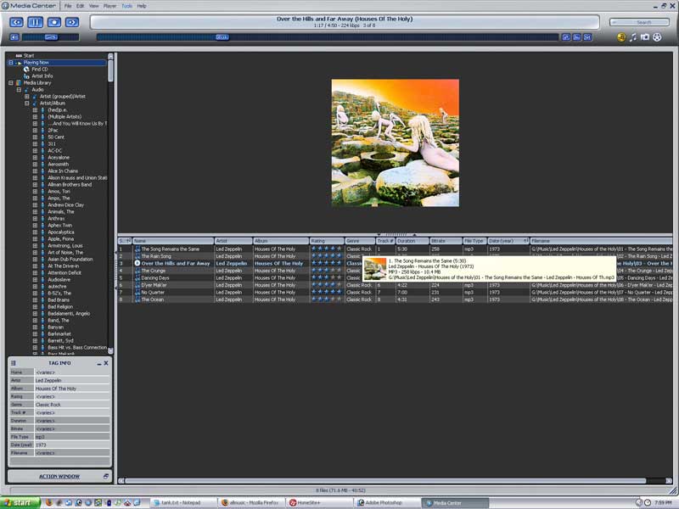Set rating stars for No Quarter
Image resolution: width=679 pixels, height=509 pixels.
click(x=327, y=292)
